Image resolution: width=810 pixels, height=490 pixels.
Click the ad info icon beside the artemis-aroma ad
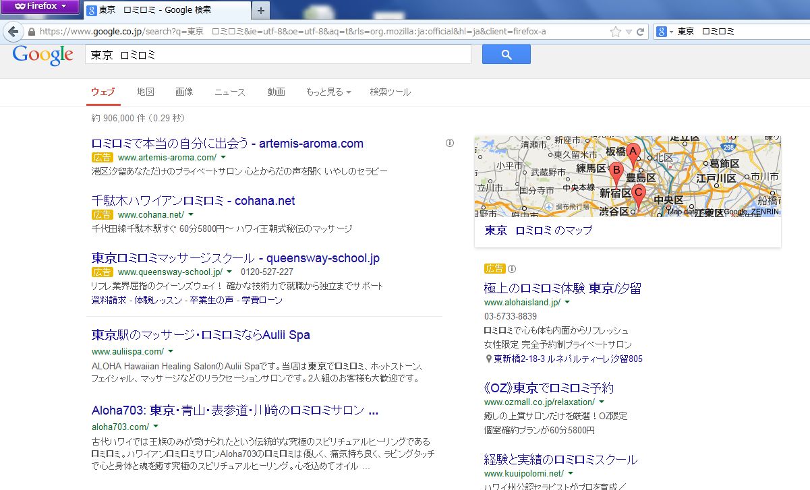[450, 143]
